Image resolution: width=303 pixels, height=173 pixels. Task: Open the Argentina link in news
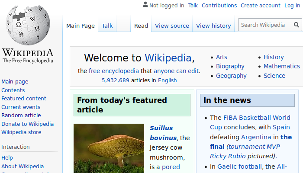(x=256, y=137)
